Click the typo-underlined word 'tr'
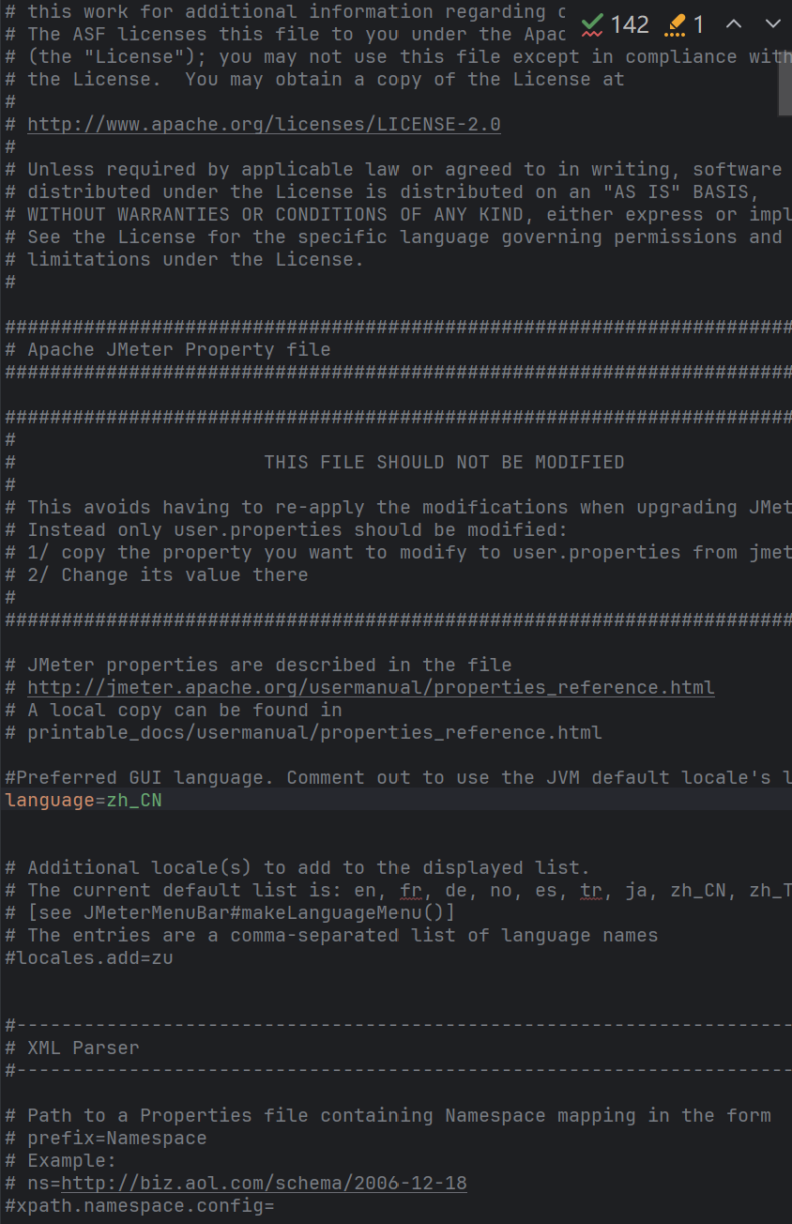Viewport: 792px width, 1224px height. (x=591, y=890)
